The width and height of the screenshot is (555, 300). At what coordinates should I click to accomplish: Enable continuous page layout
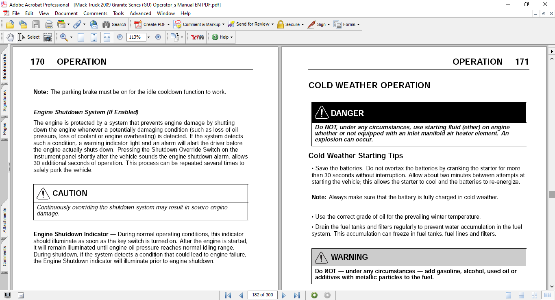click(521, 295)
